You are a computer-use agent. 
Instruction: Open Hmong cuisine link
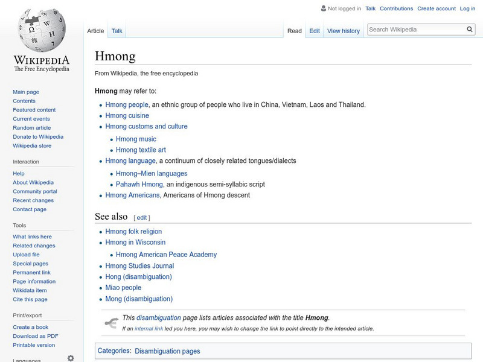[x=127, y=115]
